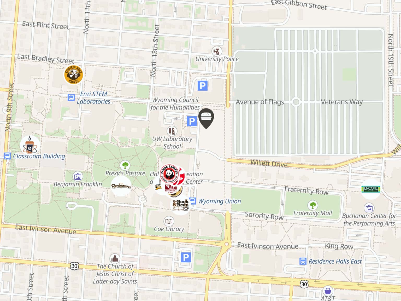The image size is (401, 301).
Task: Open the Buchanan Center for Performing Arts icon
Action: point(369,208)
